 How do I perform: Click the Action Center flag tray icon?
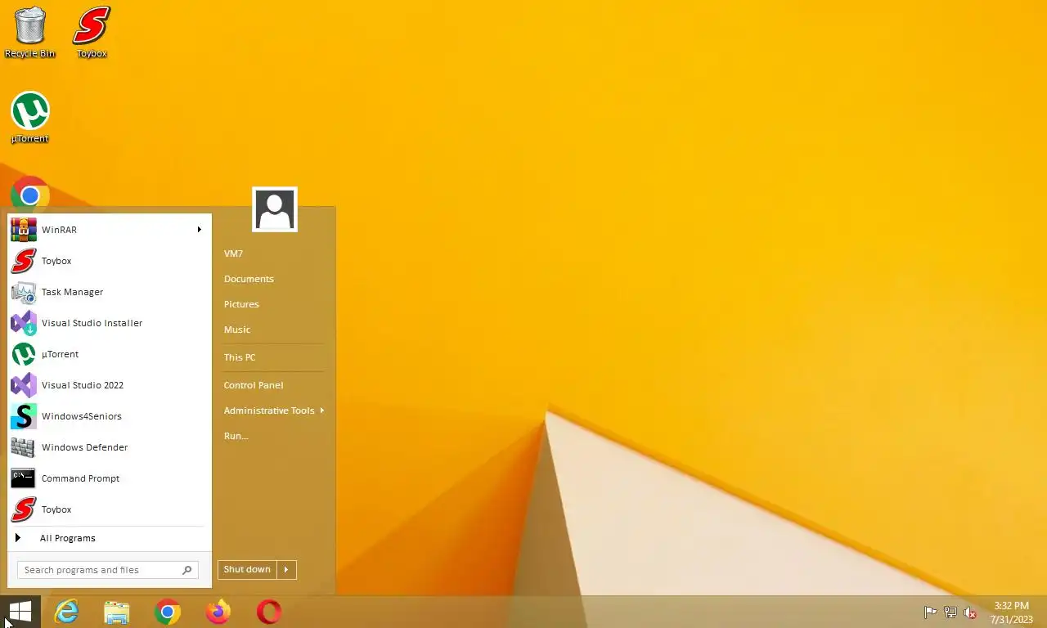[930, 612]
